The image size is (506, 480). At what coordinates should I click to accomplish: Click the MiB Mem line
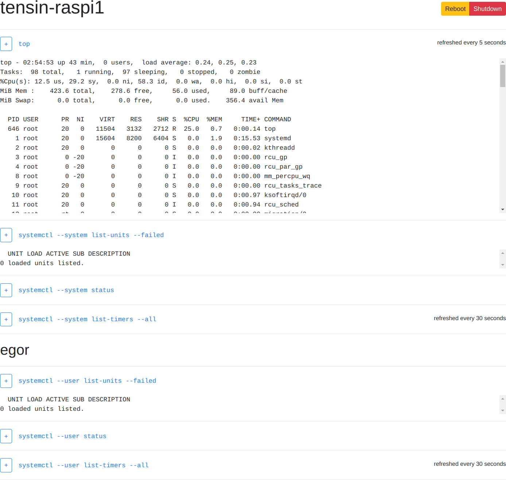point(144,91)
